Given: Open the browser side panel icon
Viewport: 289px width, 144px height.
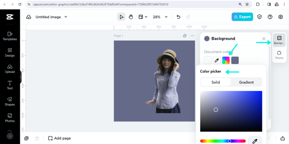Looking at the screenshot, I should 269,4.
